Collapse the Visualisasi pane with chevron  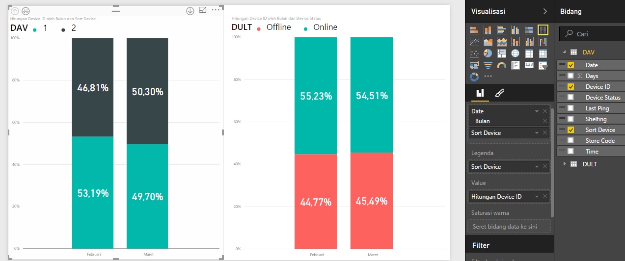545,11
